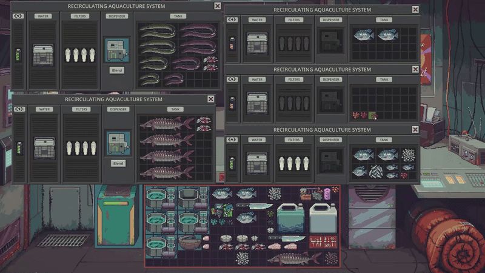
Task: Close the nearly empty tank aquaculture window
Action: 415,69
